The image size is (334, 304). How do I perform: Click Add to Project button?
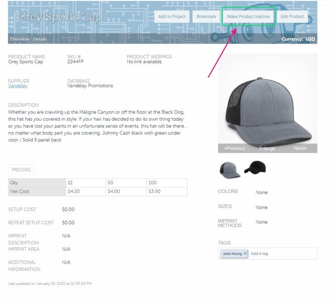(172, 17)
